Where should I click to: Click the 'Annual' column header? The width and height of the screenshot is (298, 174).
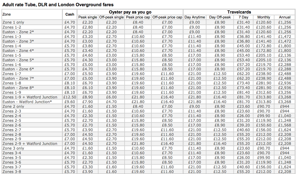pyautogui.click(x=284, y=17)
